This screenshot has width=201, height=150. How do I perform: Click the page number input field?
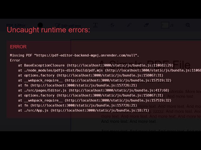point(165,25)
